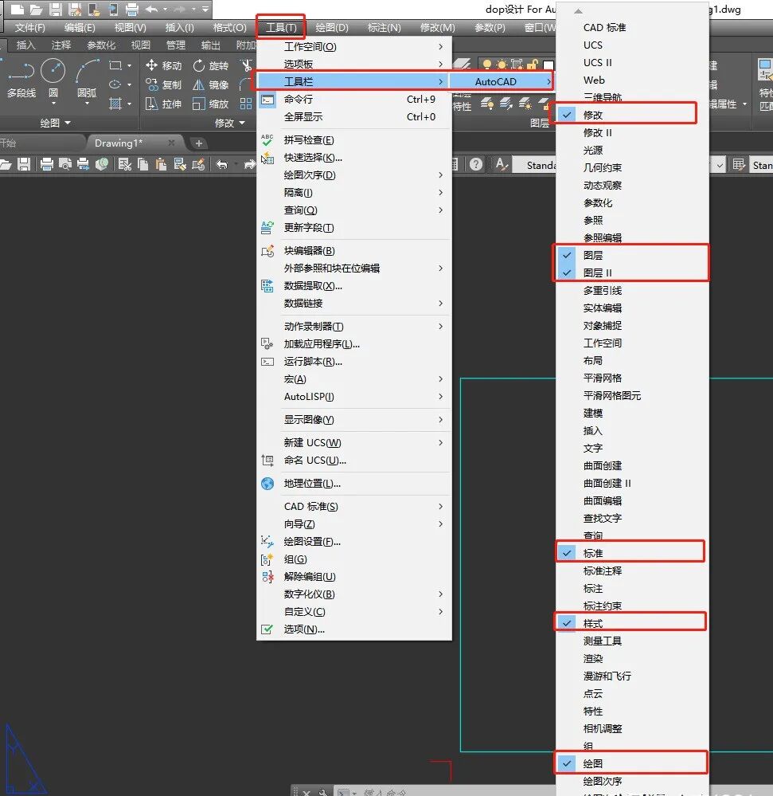Select the Polyline (多段线) tool

click(21, 77)
